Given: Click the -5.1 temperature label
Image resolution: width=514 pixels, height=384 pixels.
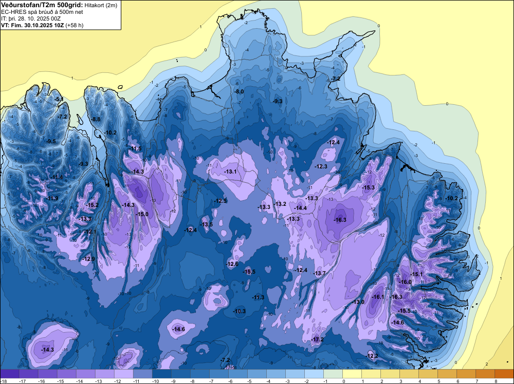Looking at the screenshot, I should [x=59, y=99].
